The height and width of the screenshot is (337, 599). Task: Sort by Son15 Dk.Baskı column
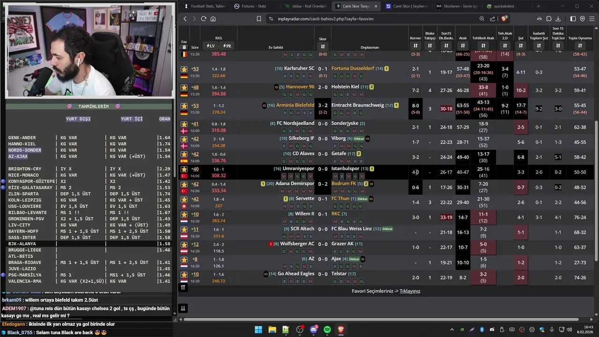pos(446,45)
